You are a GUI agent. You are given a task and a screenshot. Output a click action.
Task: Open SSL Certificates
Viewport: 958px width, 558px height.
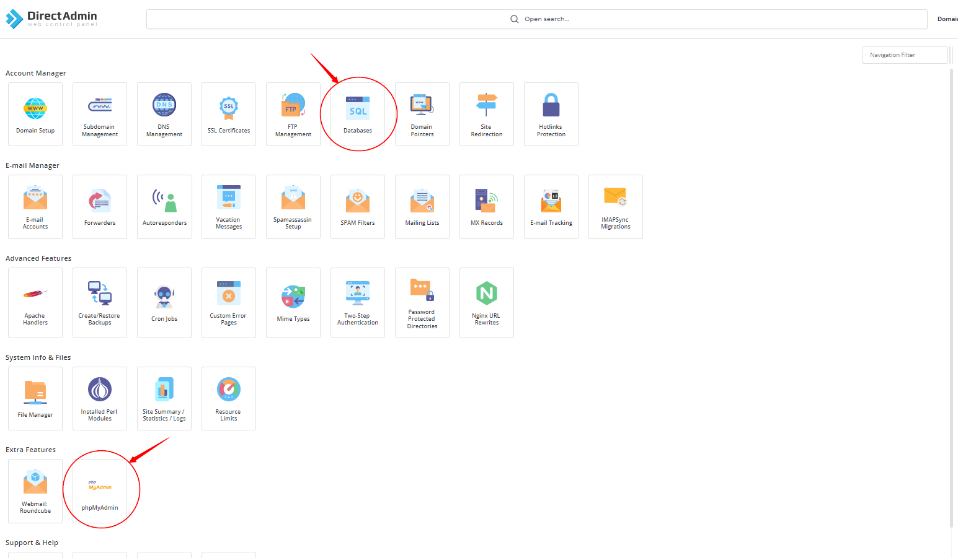coord(229,115)
